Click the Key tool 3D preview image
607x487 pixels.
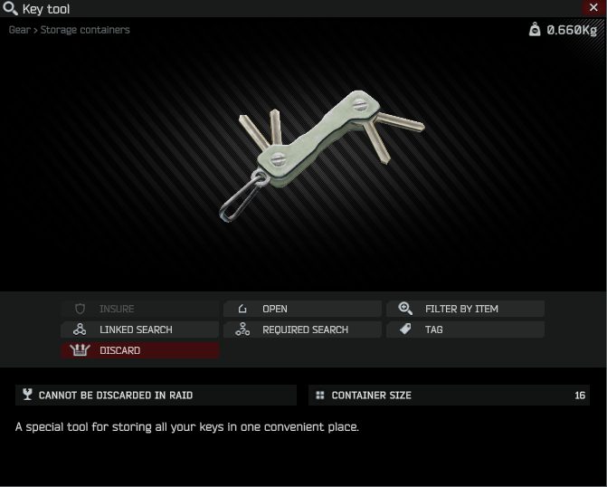[x=322, y=156]
